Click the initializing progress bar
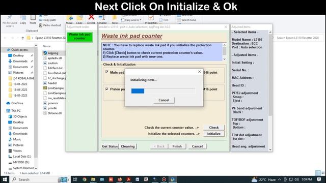 click(x=163, y=91)
